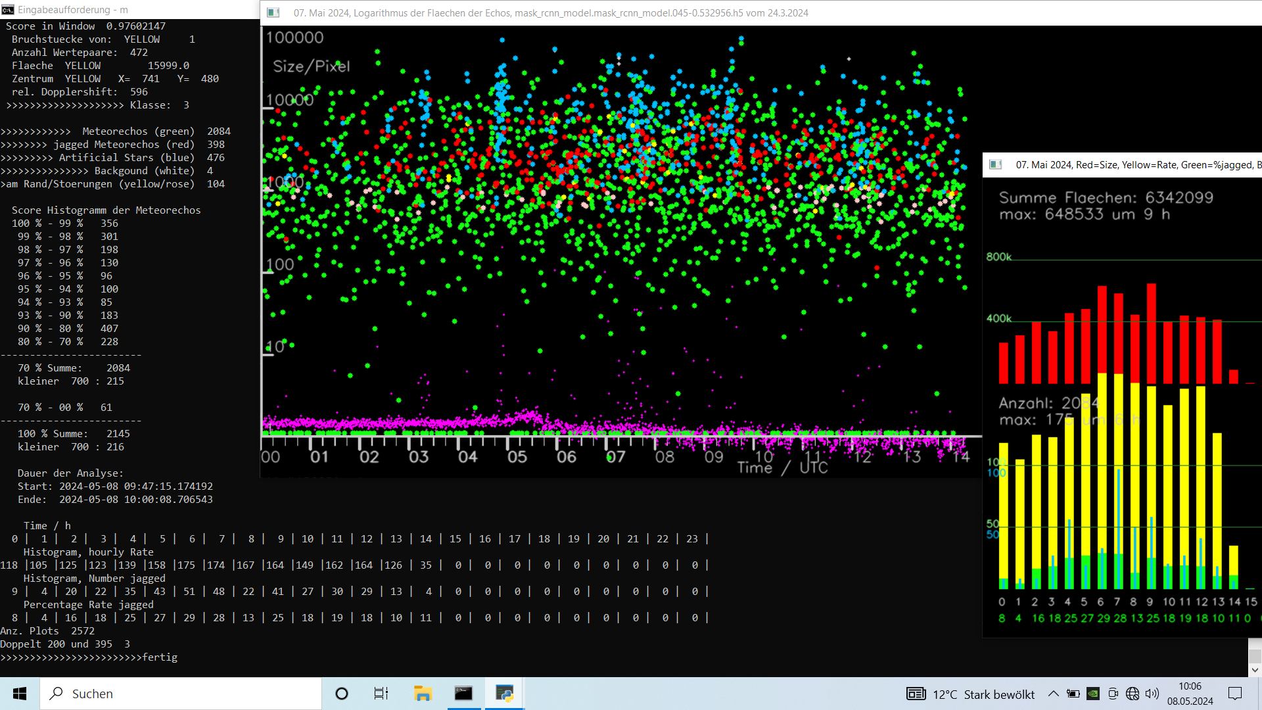Open the weather widget Stark bewölkt
This screenshot has width=1262, height=710.
coord(971,694)
